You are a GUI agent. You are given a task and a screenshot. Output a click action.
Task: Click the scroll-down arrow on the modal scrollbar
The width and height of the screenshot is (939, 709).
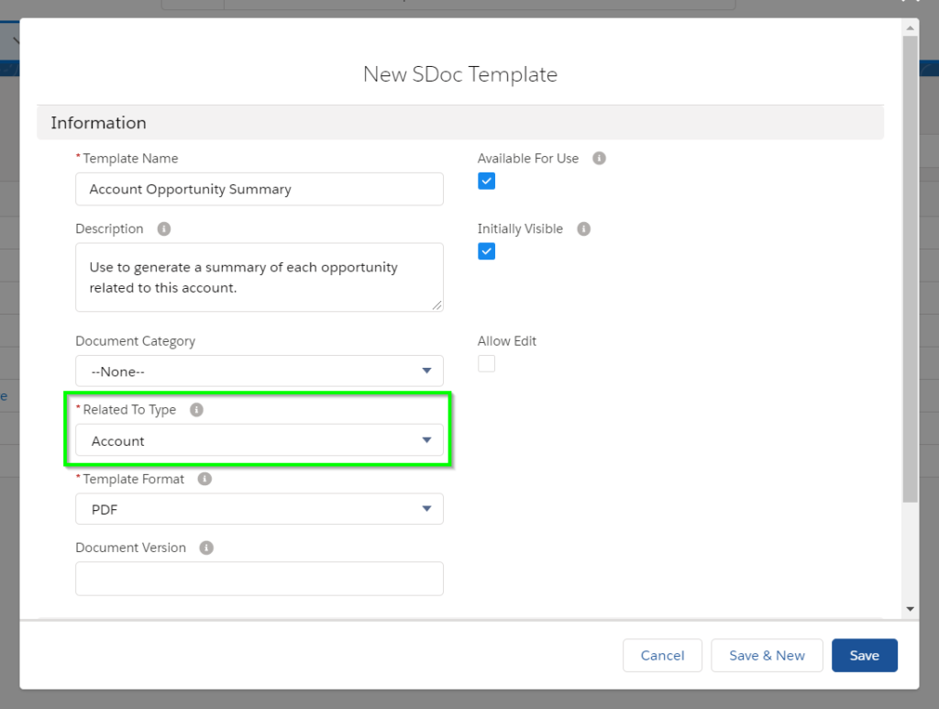coord(910,607)
